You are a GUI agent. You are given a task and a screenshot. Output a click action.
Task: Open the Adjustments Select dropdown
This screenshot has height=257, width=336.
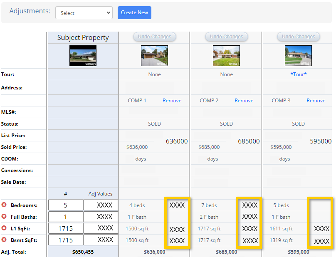[84, 13]
